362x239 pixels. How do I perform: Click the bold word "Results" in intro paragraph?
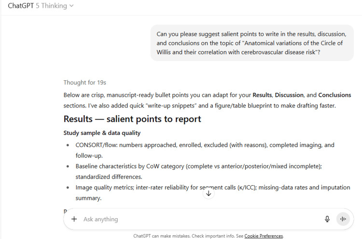(262, 95)
